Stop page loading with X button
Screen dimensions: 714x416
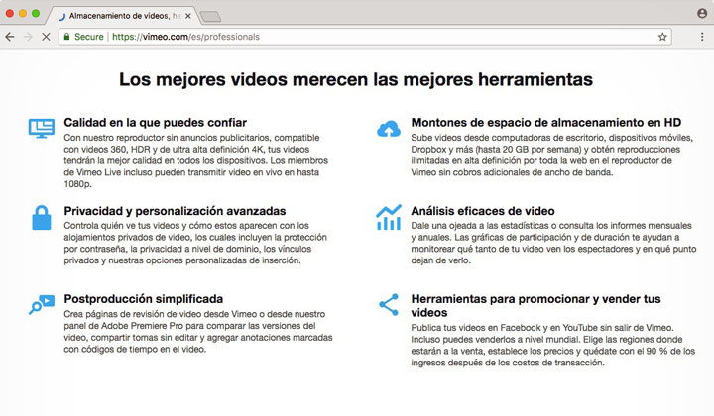[x=46, y=37]
